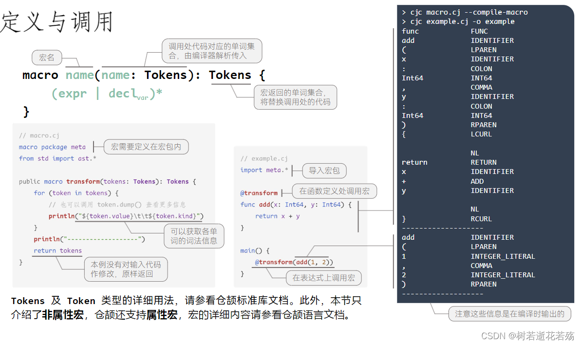
Task: Click 'public macro transform(tokens: Tokens)' line
Action: tap(107, 182)
